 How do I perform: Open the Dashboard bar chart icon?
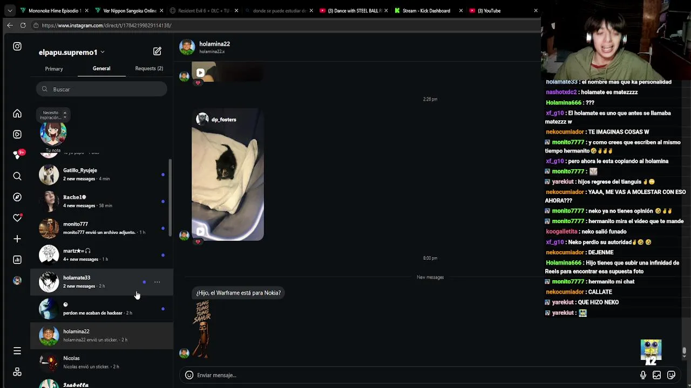[x=17, y=260]
